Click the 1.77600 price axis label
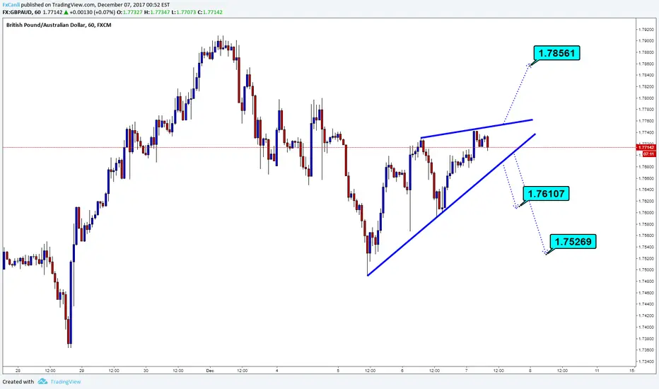The image size is (659, 389). pos(648,121)
